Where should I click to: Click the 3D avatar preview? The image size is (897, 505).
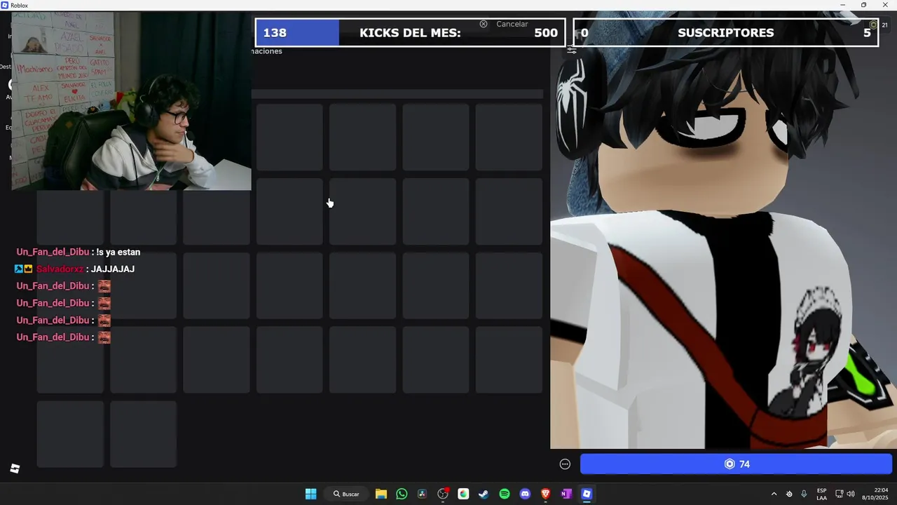coord(723,238)
